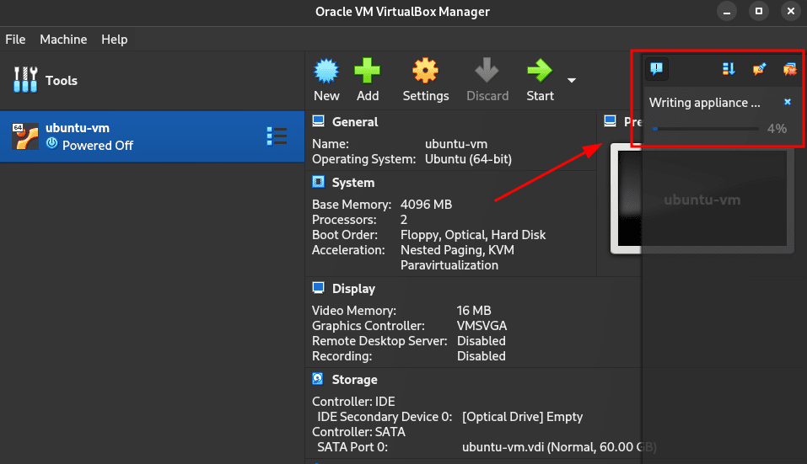Open the ubuntu-vm list menu icon
This screenshot has height=464, width=807.
(277, 136)
